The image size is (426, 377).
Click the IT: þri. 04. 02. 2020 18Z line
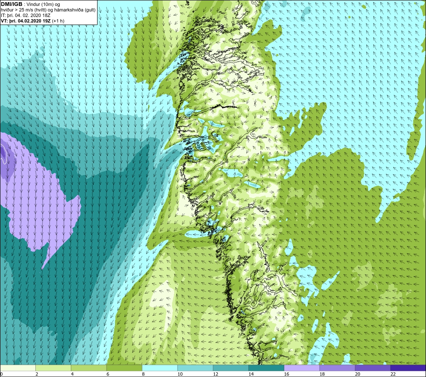[26, 15]
